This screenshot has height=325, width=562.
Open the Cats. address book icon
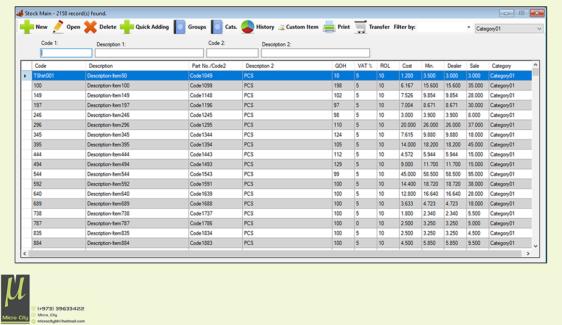pyautogui.click(x=217, y=27)
